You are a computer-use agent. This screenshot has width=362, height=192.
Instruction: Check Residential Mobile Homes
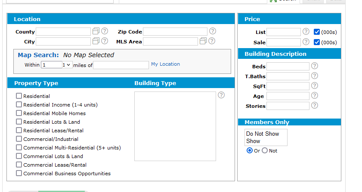coord(19,113)
